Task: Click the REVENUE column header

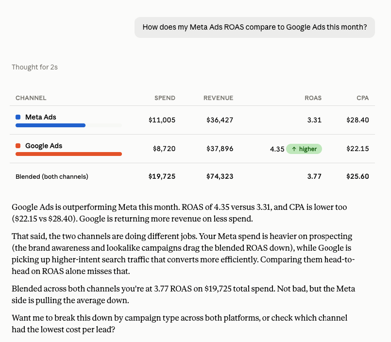Action: tap(218, 98)
